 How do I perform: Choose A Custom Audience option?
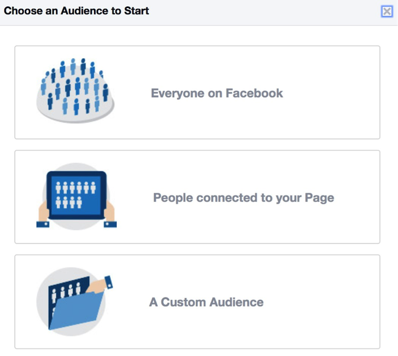197,302
